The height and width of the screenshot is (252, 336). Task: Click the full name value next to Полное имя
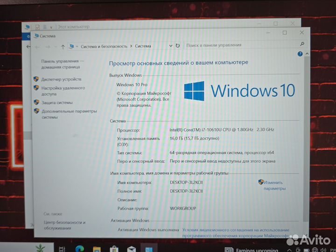pyautogui.click(x=186, y=191)
